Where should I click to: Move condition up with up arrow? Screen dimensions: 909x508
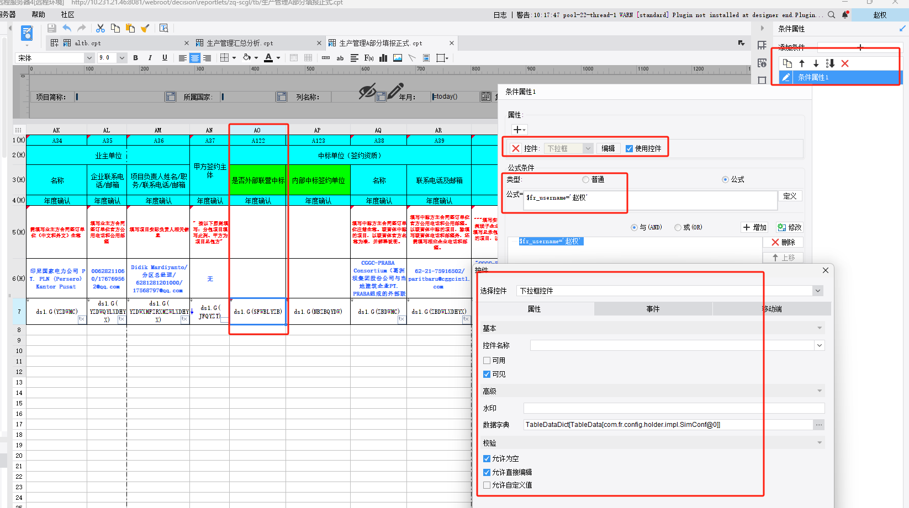(802, 63)
